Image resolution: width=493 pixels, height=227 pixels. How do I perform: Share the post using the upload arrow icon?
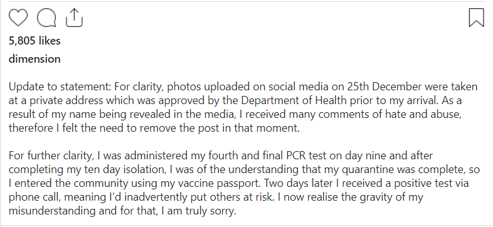[x=74, y=18]
